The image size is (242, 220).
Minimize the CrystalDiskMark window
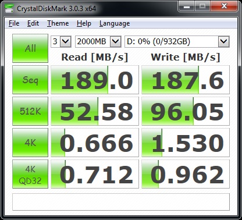point(186,6)
